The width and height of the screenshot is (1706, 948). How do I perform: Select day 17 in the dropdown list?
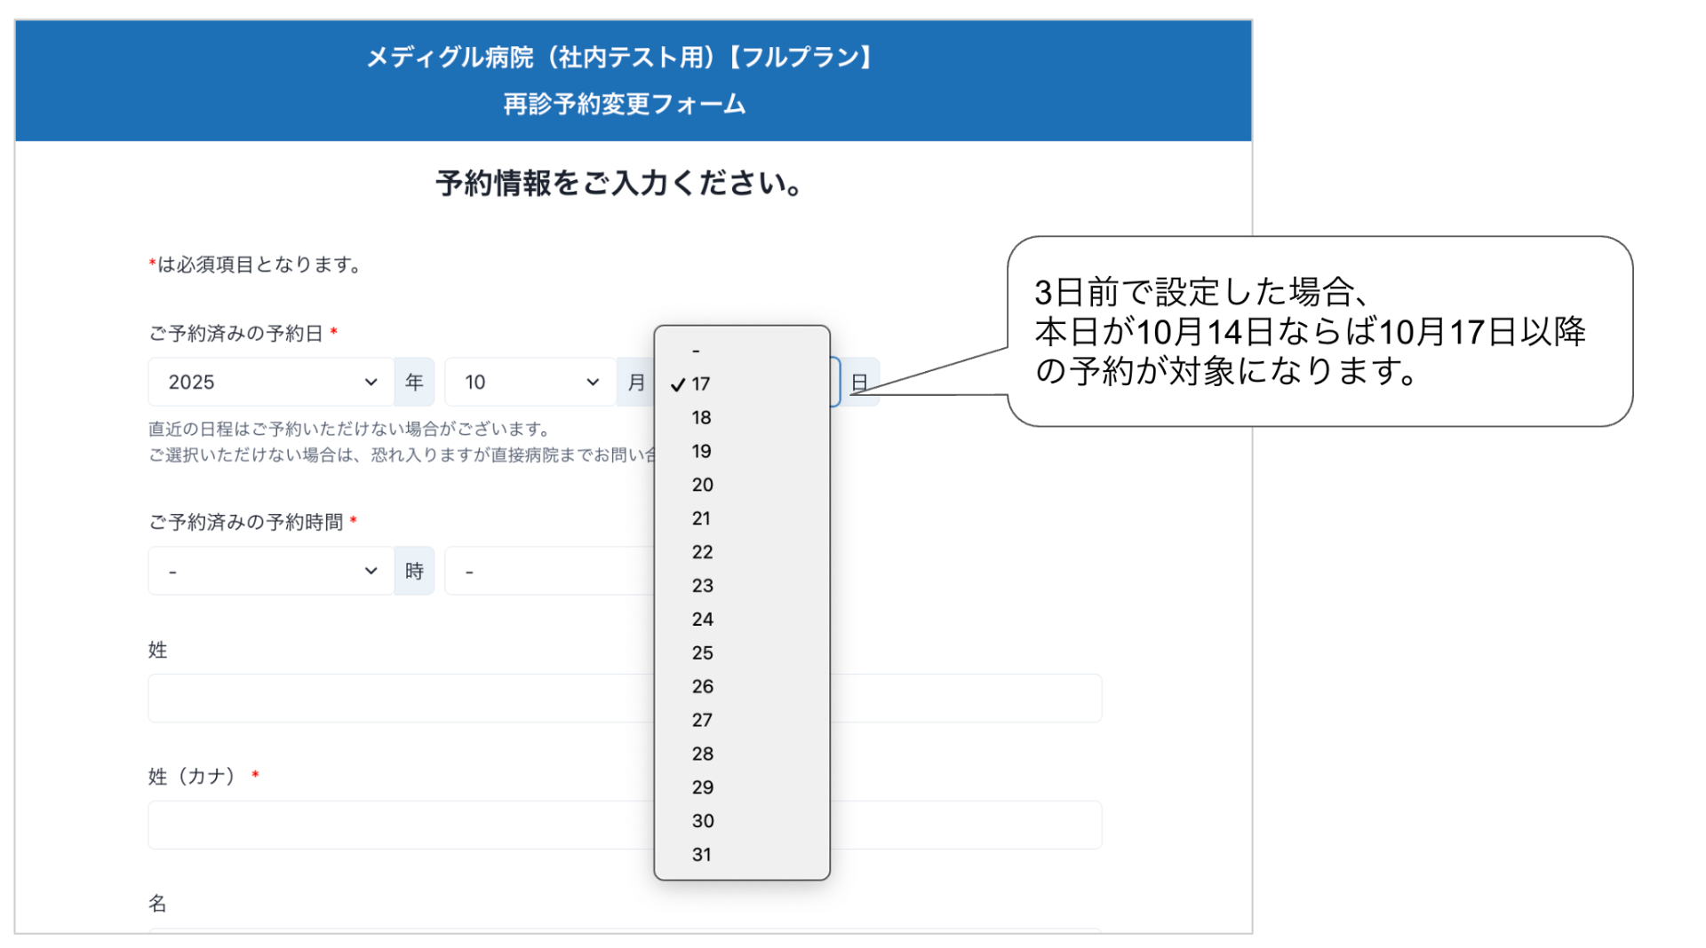pos(741,384)
